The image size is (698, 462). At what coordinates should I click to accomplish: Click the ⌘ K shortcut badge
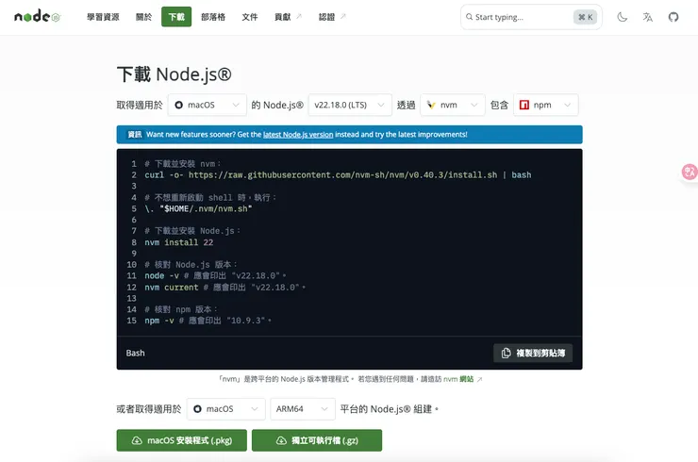pos(585,17)
